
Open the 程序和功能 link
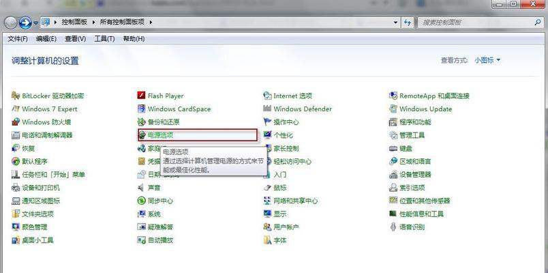(415, 121)
